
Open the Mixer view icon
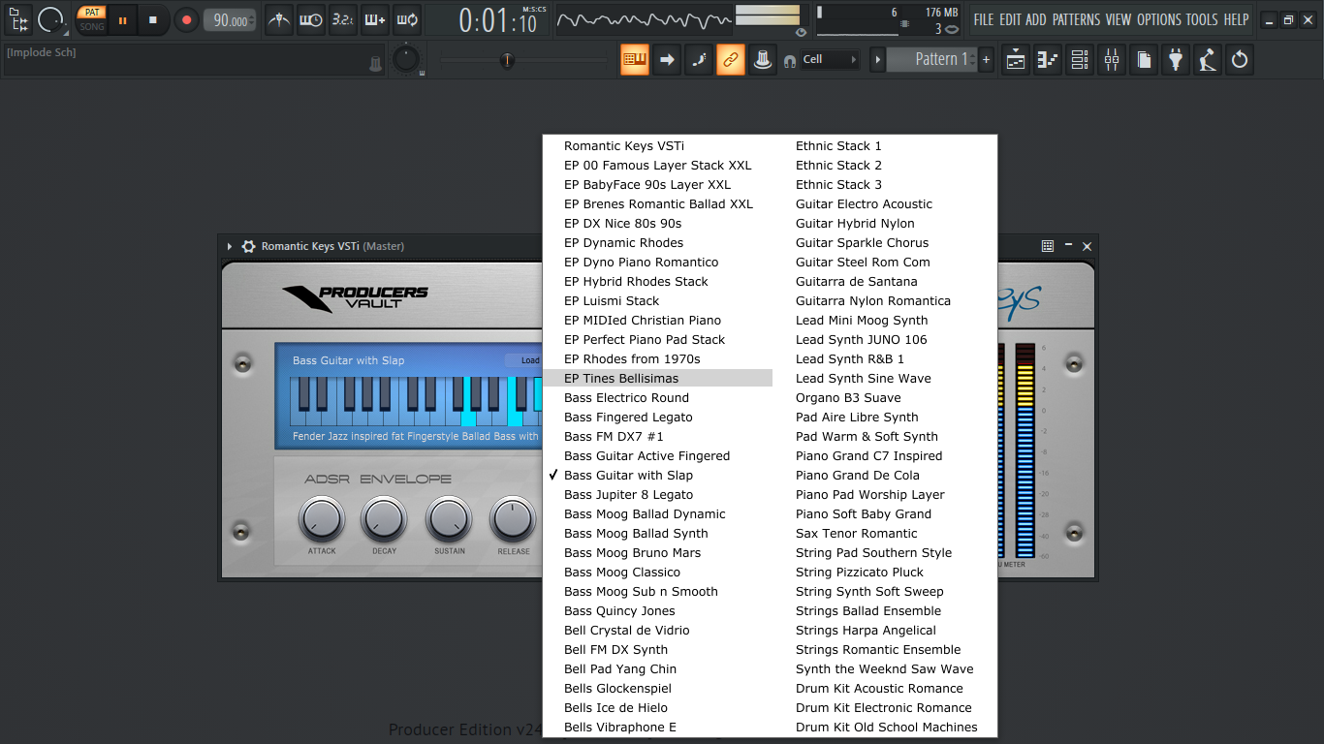(1112, 59)
